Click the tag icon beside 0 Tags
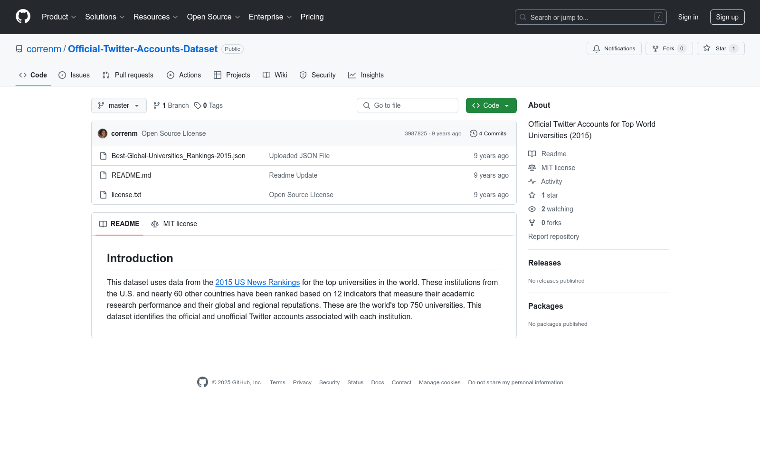This screenshot has width=760, height=475. pyautogui.click(x=198, y=105)
